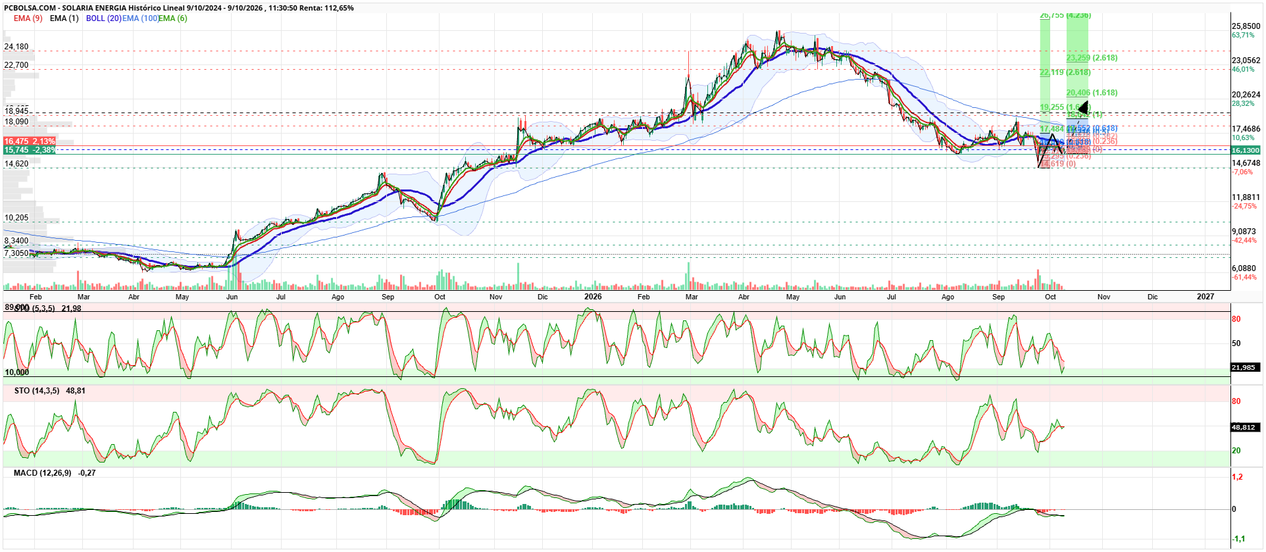Image resolution: width=1266 pixels, height=552 pixels.
Task: Select the EMA (1) legend label
Action: point(64,18)
